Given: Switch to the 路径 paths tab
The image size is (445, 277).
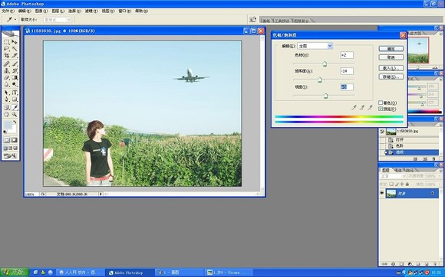Looking at the screenshot, I should pos(409,171).
